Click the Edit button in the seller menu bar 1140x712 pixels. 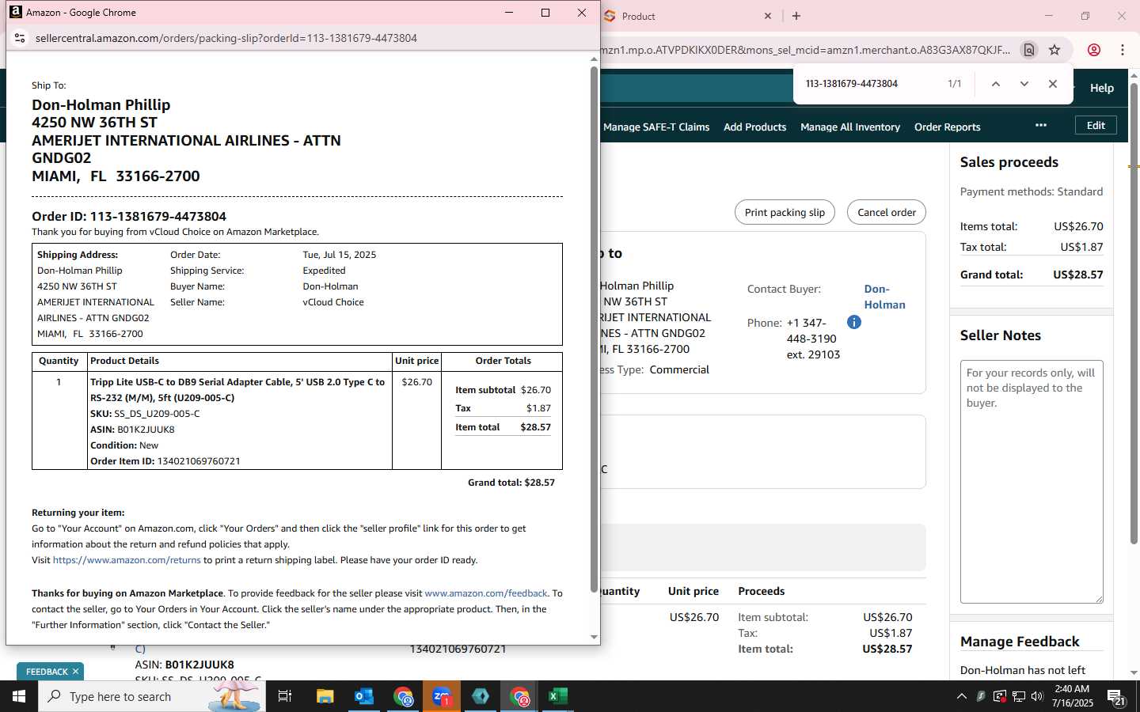coord(1096,125)
